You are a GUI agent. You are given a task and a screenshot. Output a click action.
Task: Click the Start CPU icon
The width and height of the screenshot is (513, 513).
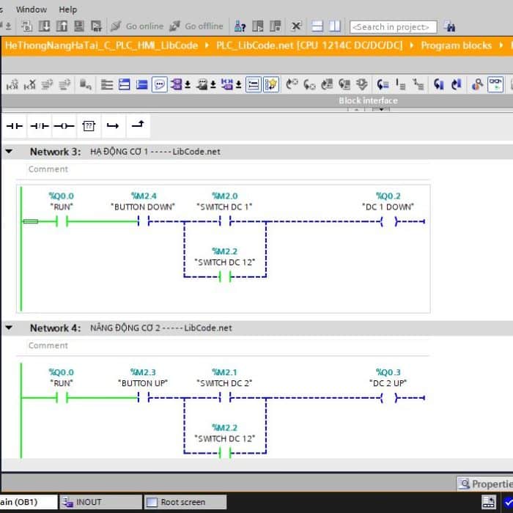(x=257, y=26)
